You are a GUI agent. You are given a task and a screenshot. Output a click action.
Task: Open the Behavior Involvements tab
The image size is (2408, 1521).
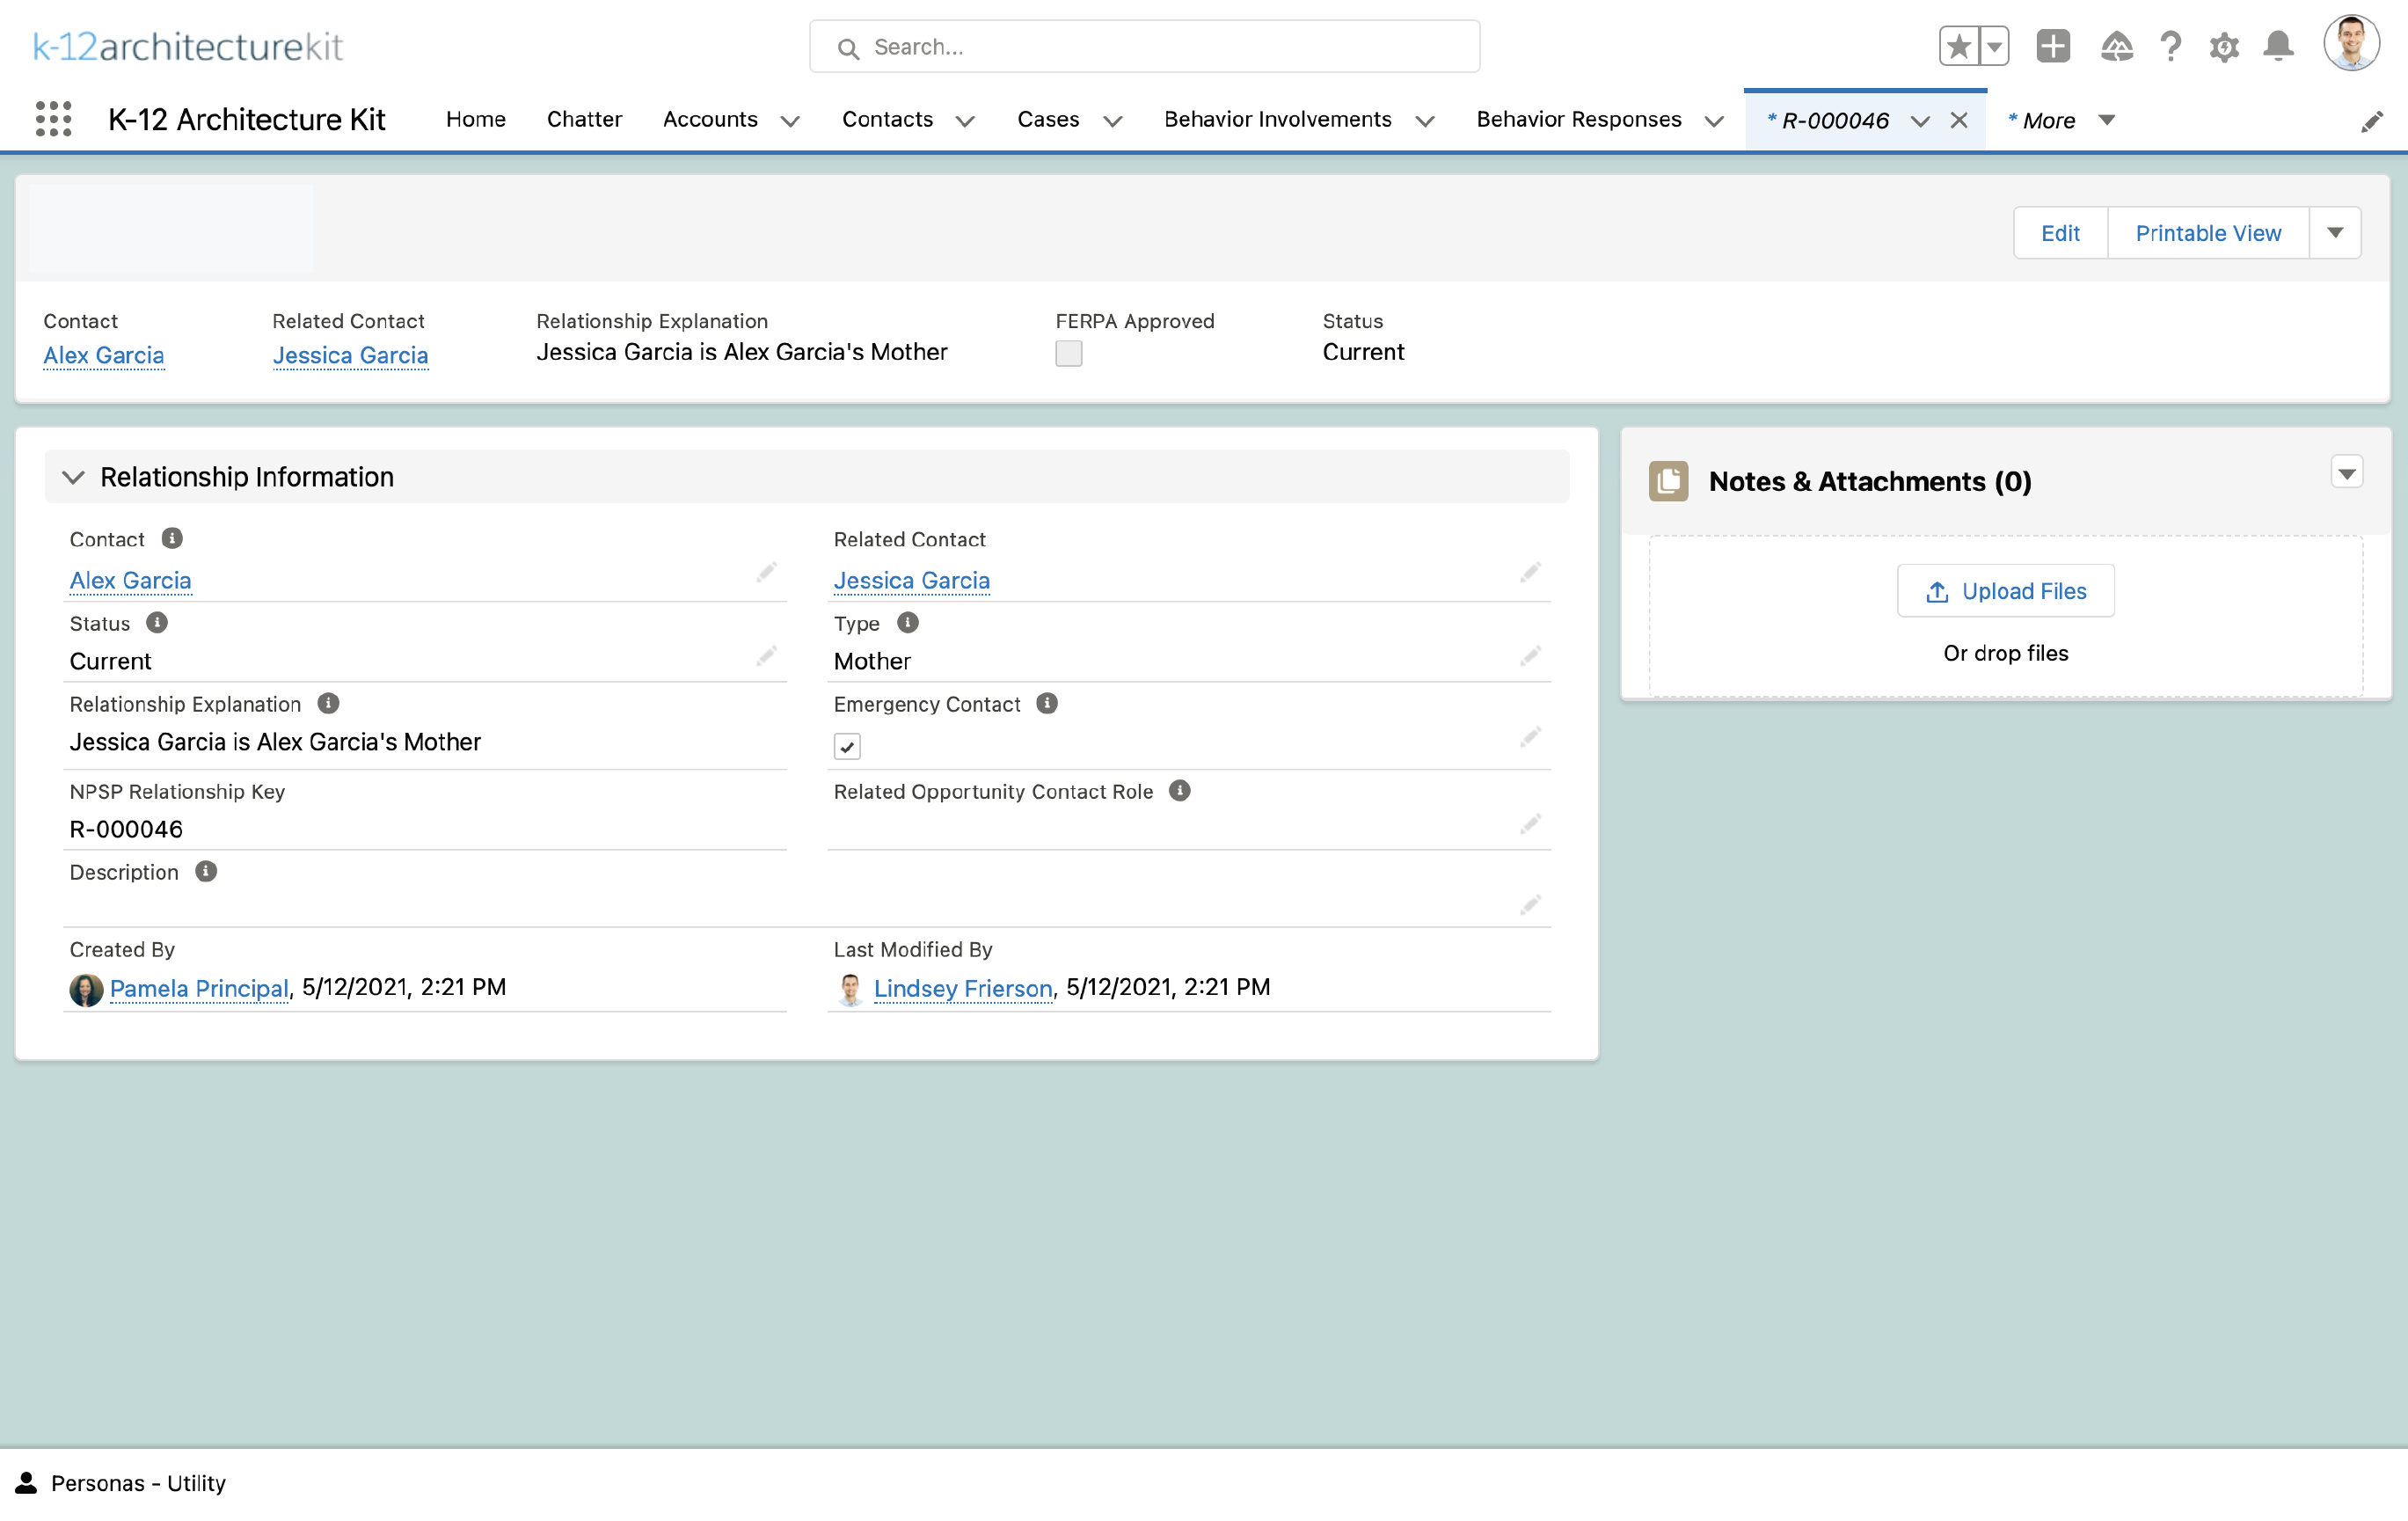1277,119
